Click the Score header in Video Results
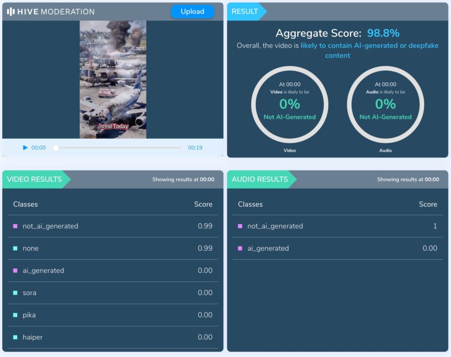Screen dimensions: 451x357 tap(203, 204)
